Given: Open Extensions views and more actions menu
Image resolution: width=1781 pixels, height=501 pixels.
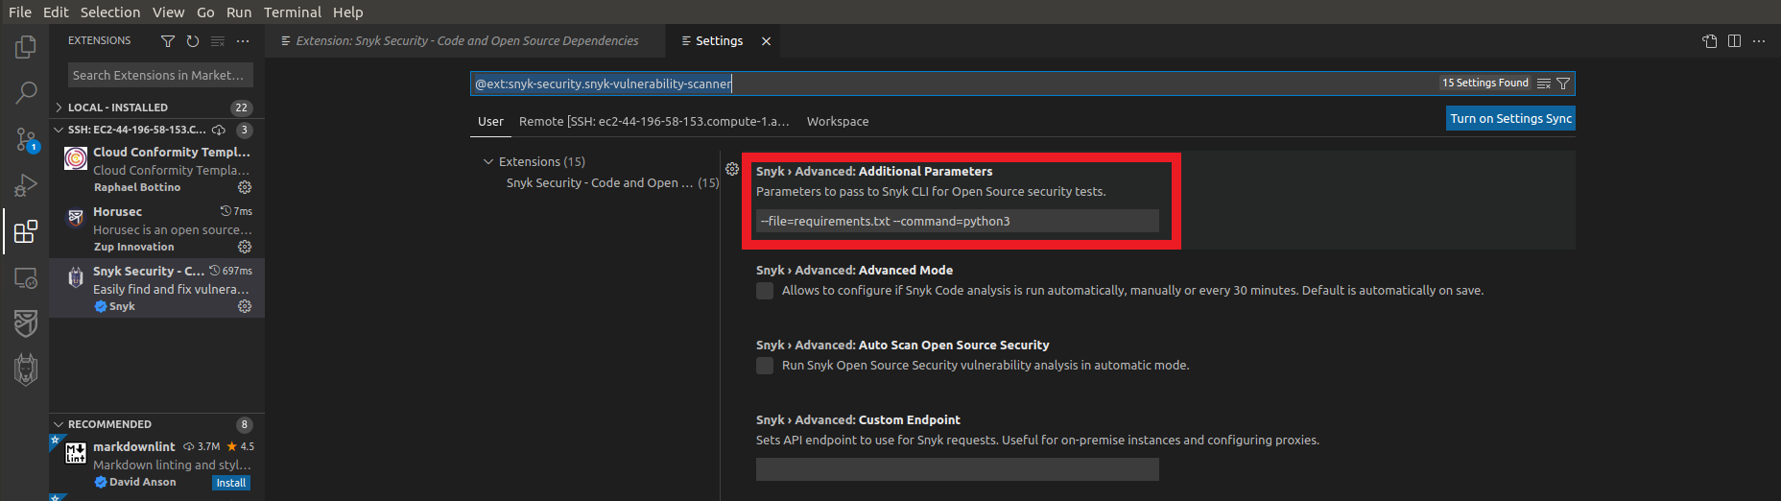Looking at the screenshot, I should click(243, 41).
